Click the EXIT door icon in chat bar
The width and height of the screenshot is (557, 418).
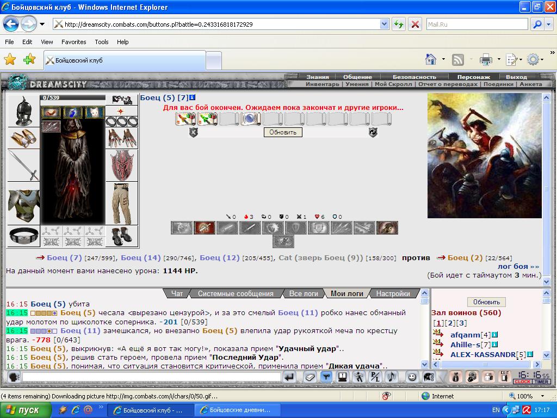click(x=504, y=377)
